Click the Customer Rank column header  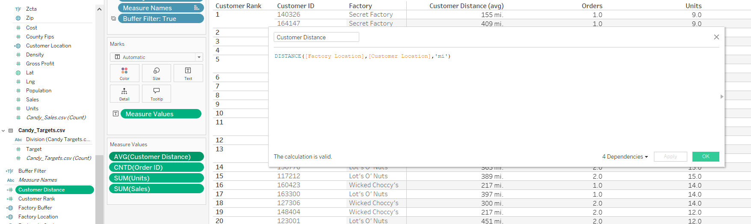(238, 6)
